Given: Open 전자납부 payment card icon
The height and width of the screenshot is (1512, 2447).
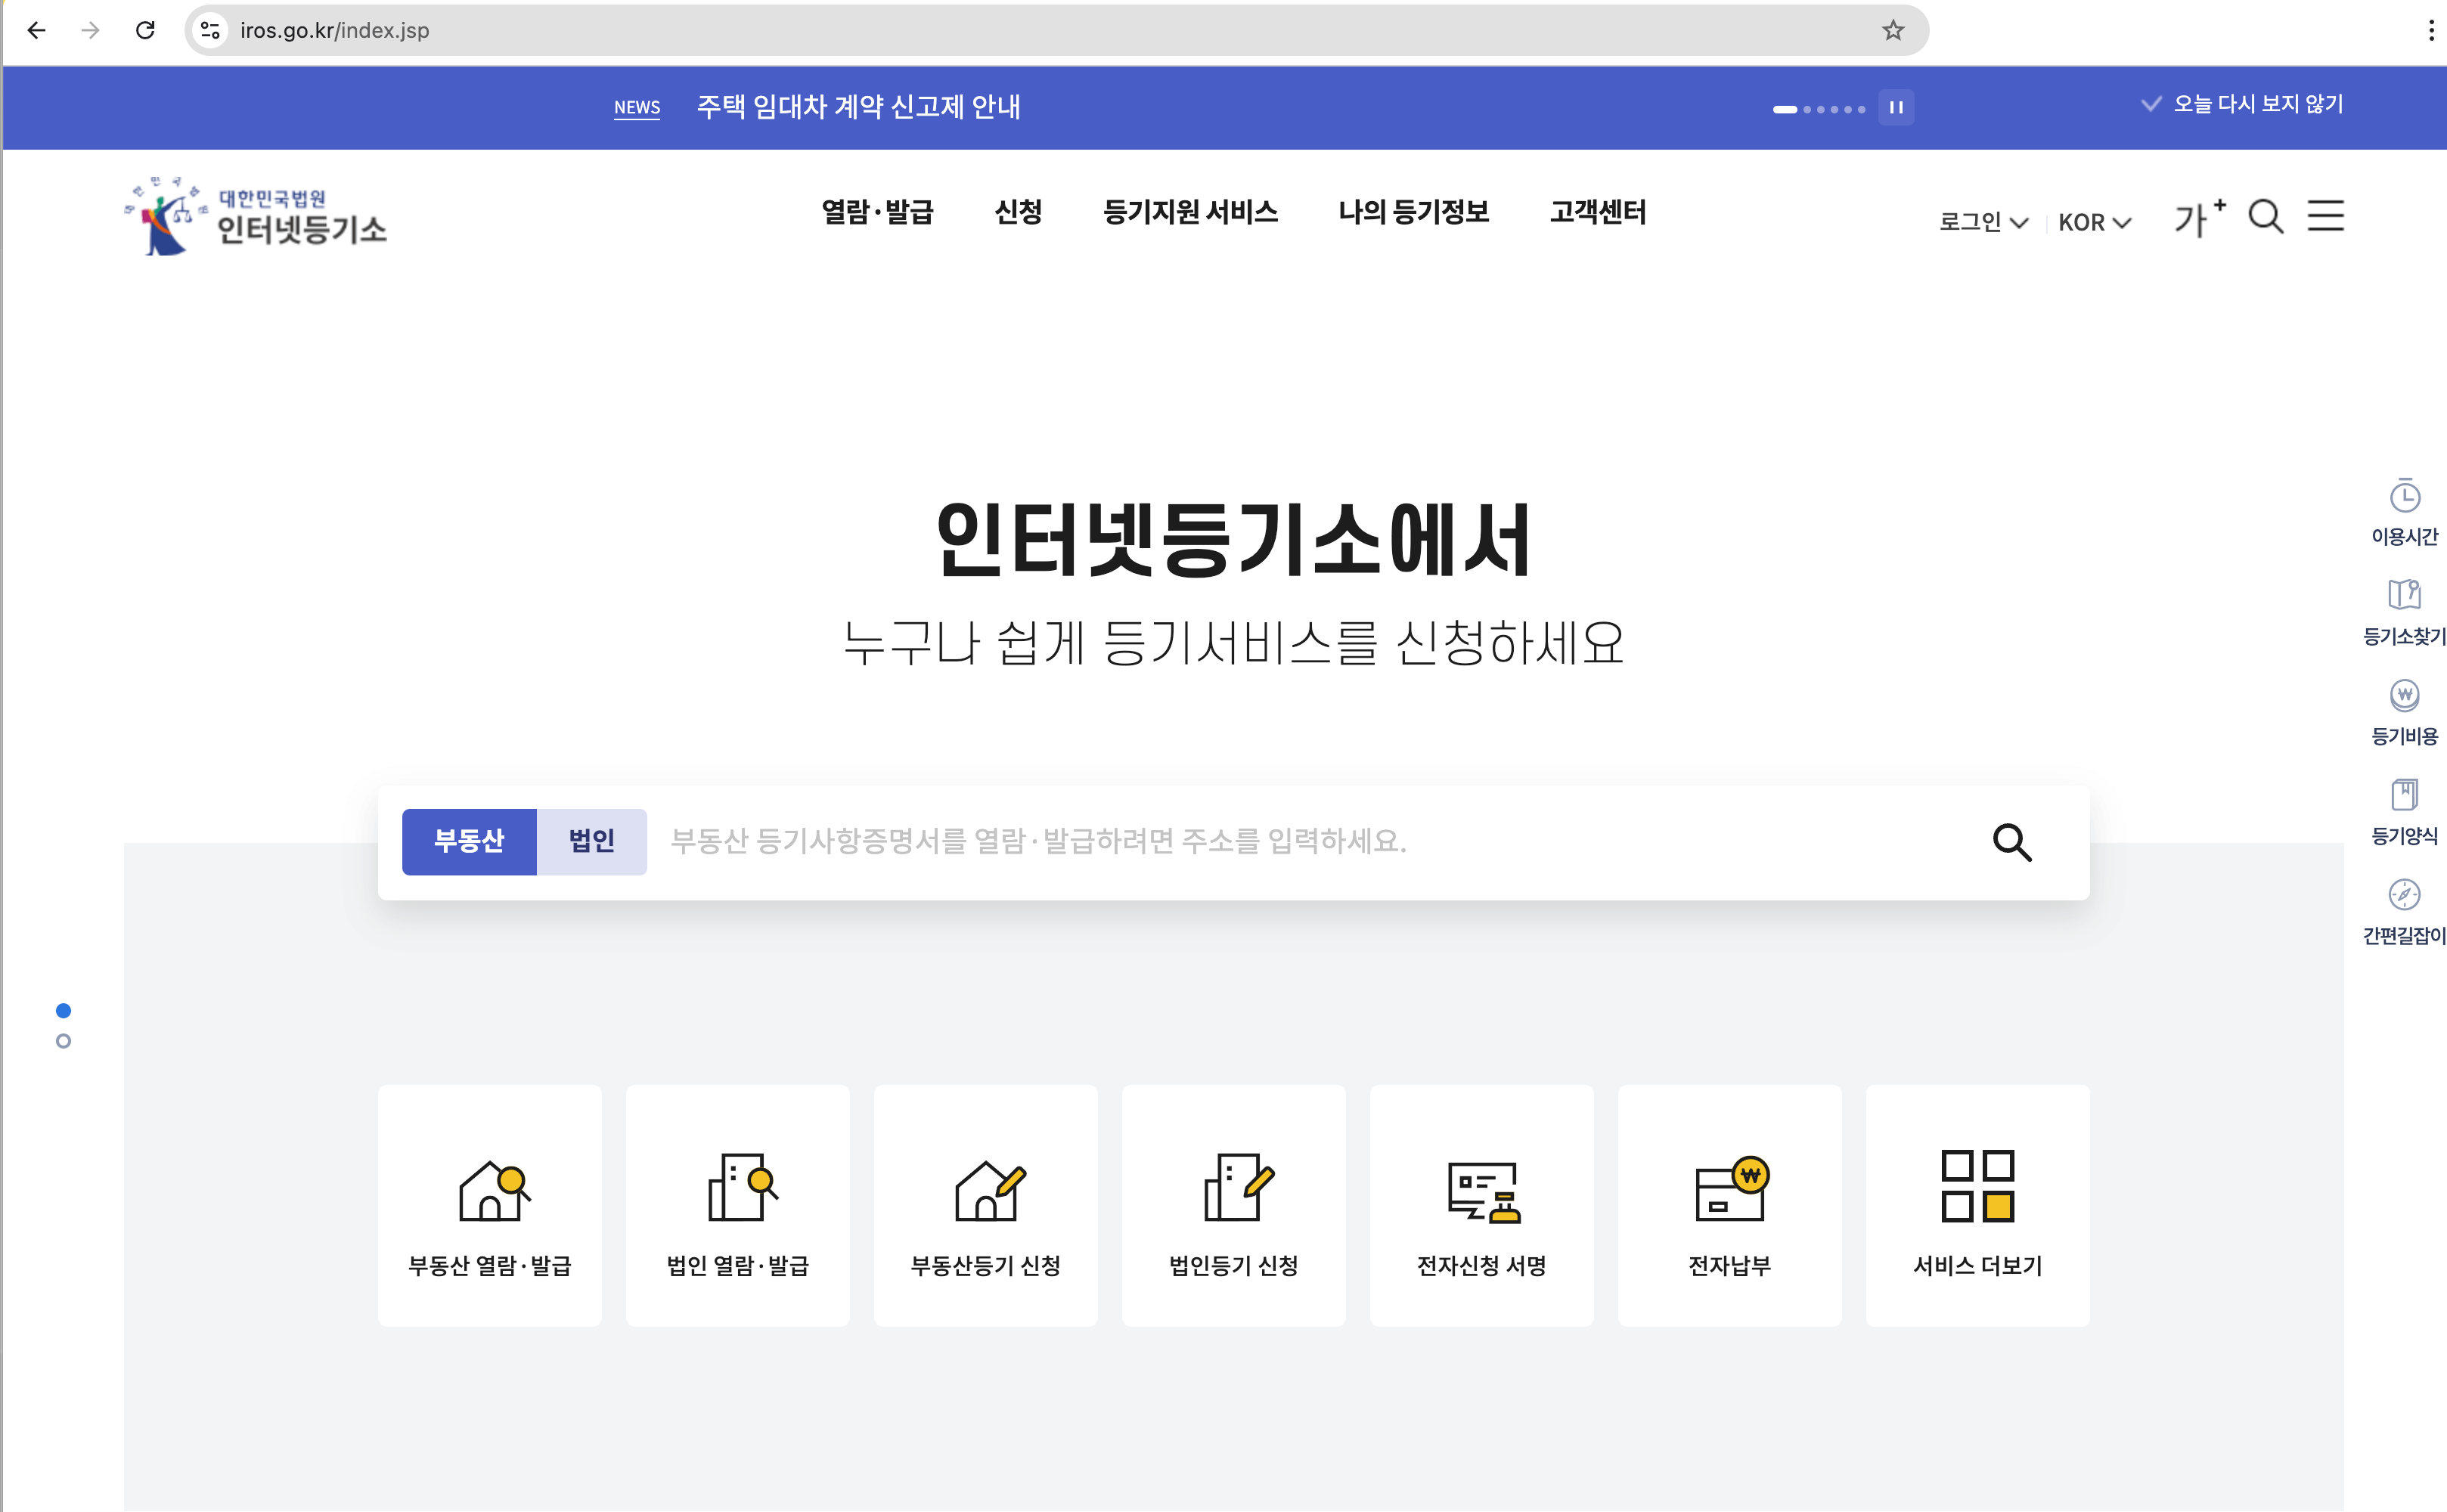Looking at the screenshot, I should (1730, 1190).
